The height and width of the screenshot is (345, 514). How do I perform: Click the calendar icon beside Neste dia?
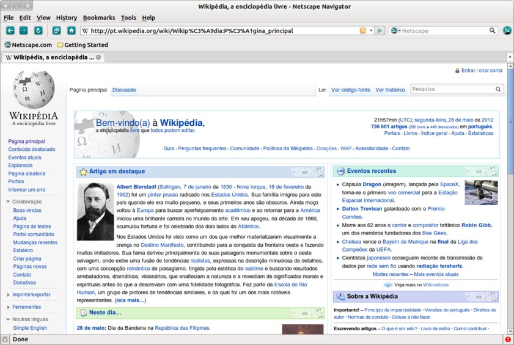84,313
